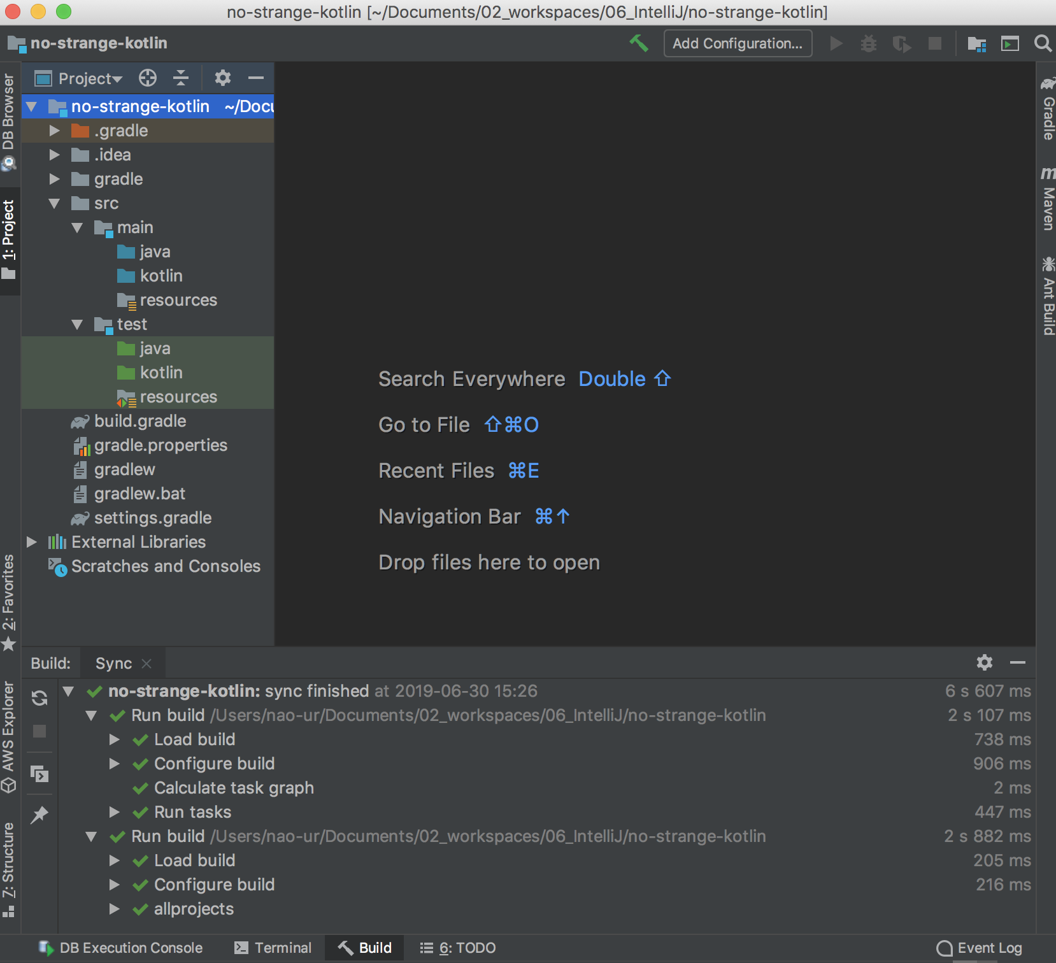Click Locate/scroll from source crosshair icon

(148, 78)
